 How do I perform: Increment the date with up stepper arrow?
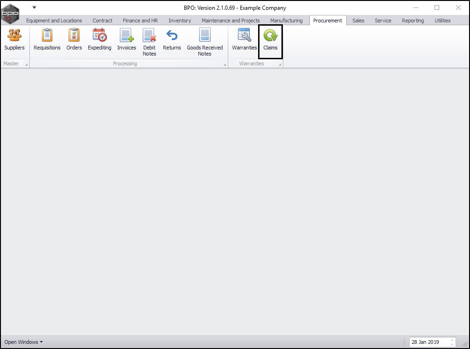coord(452,340)
